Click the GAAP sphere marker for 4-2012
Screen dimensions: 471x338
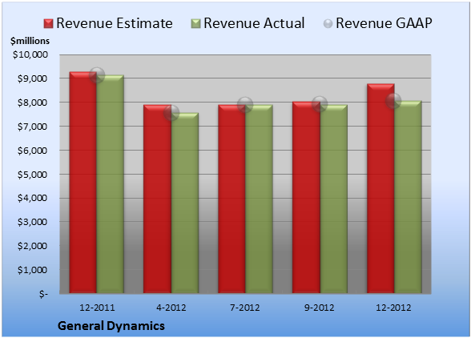click(171, 113)
